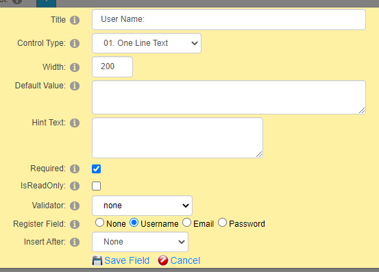Enable the IsReadOnly checkbox
Image resolution: width=379 pixels, height=272 pixels.
pos(96,186)
